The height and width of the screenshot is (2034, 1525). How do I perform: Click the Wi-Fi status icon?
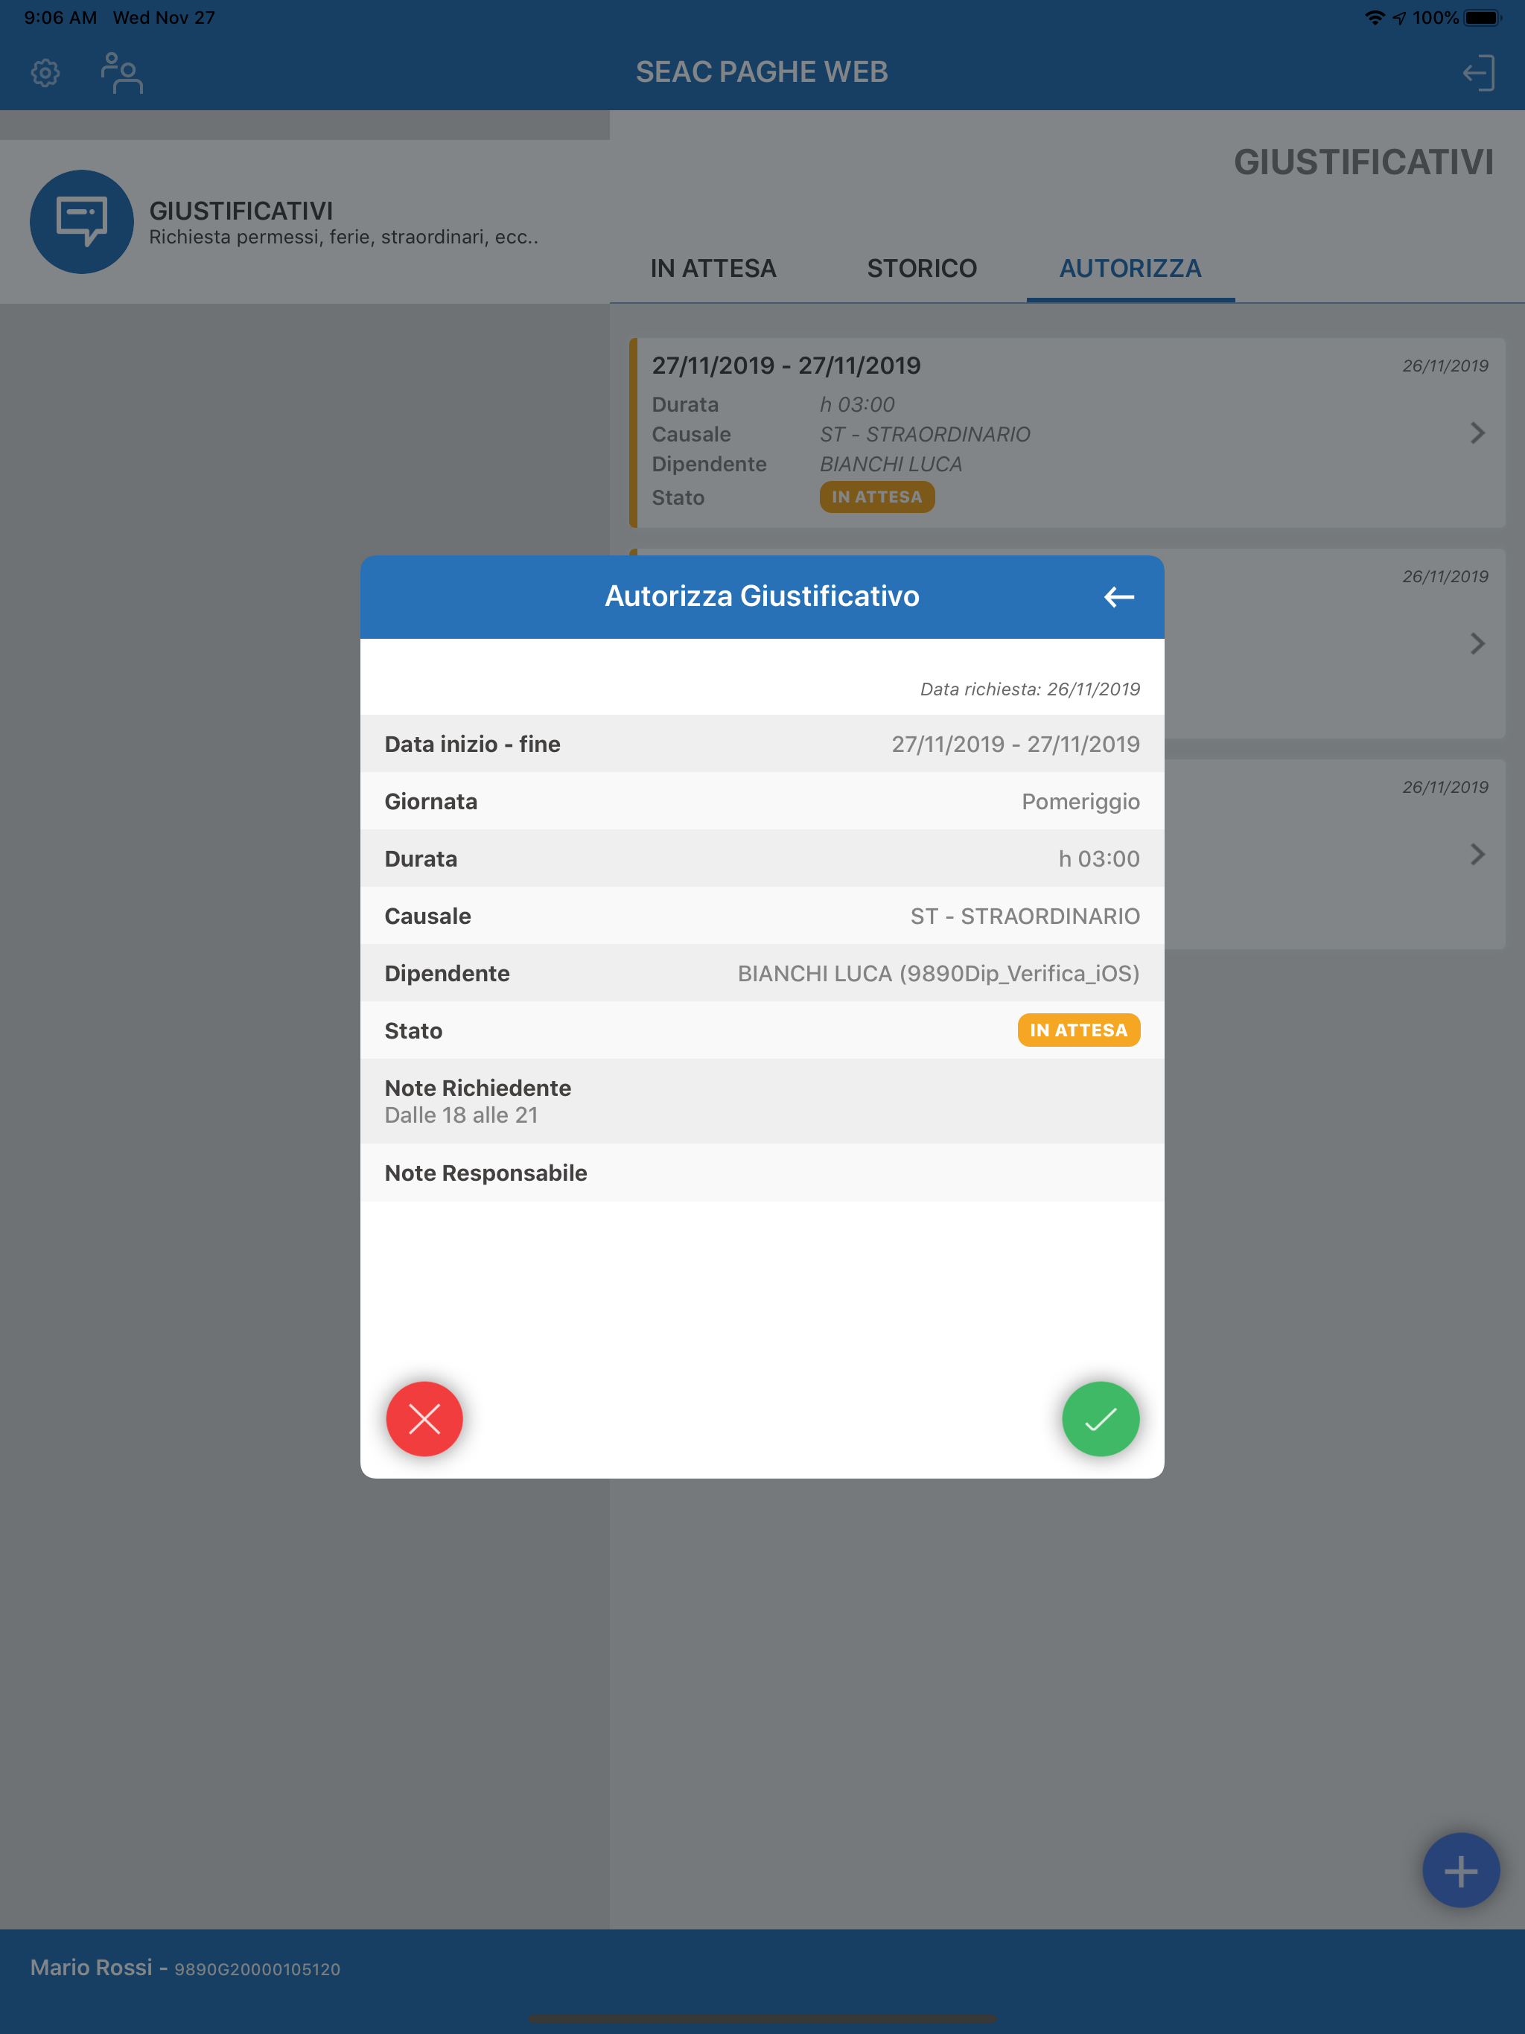(1374, 17)
